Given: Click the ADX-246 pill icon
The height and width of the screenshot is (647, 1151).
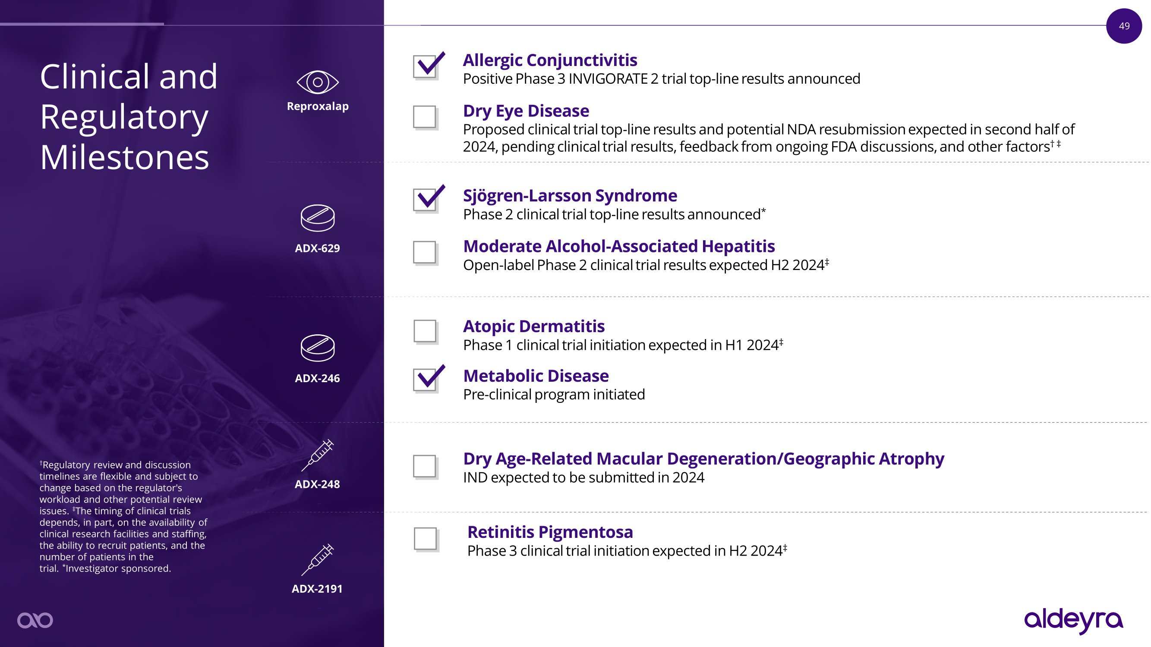Looking at the screenshot, I should tap(317, 347).
